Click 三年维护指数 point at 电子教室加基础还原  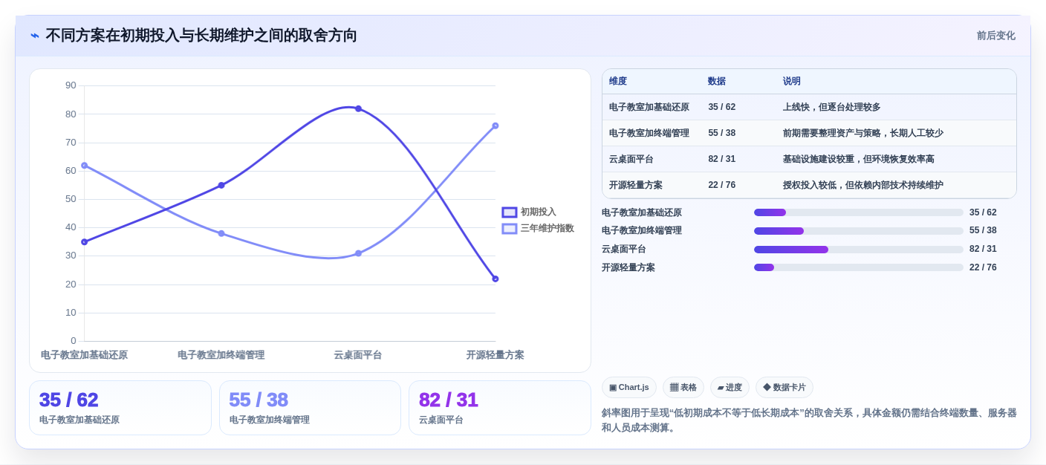[85, 166]
